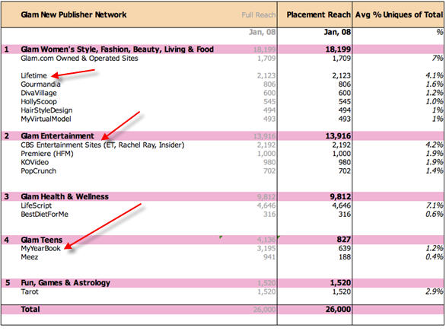The width and height of the screenshot is (446, 331).
Task: Click the bold 827 Glam Teens value
Action: 343,240
